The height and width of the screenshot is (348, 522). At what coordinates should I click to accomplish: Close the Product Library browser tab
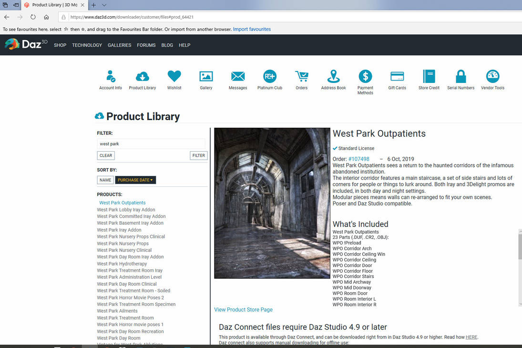82,5
